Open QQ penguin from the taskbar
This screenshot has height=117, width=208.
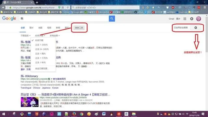tap(111, 114)
